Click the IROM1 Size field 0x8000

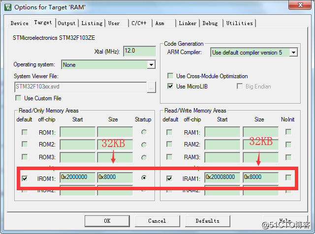(115, 177)
